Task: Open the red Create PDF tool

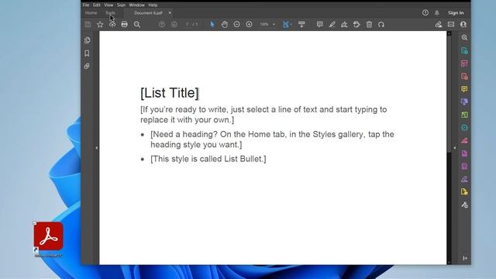Action: point(464,76)
